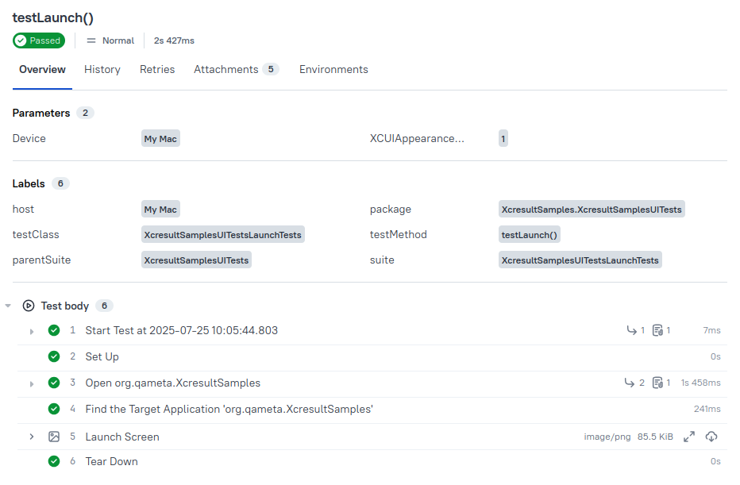Download the Launch Screen attachment
Screen dimensions: 740x485
[711, 437]
